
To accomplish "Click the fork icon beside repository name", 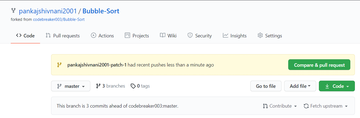I will pos(13,11).
